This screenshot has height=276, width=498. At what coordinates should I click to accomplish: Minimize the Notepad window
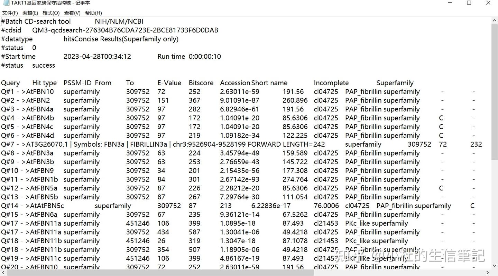450,3
